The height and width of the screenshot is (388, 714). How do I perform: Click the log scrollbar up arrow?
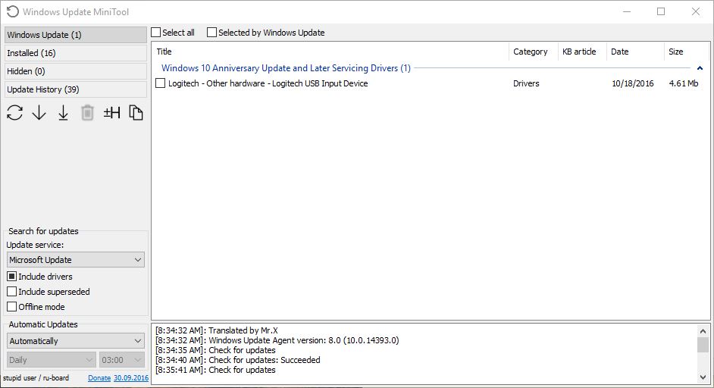pos(703,331)
